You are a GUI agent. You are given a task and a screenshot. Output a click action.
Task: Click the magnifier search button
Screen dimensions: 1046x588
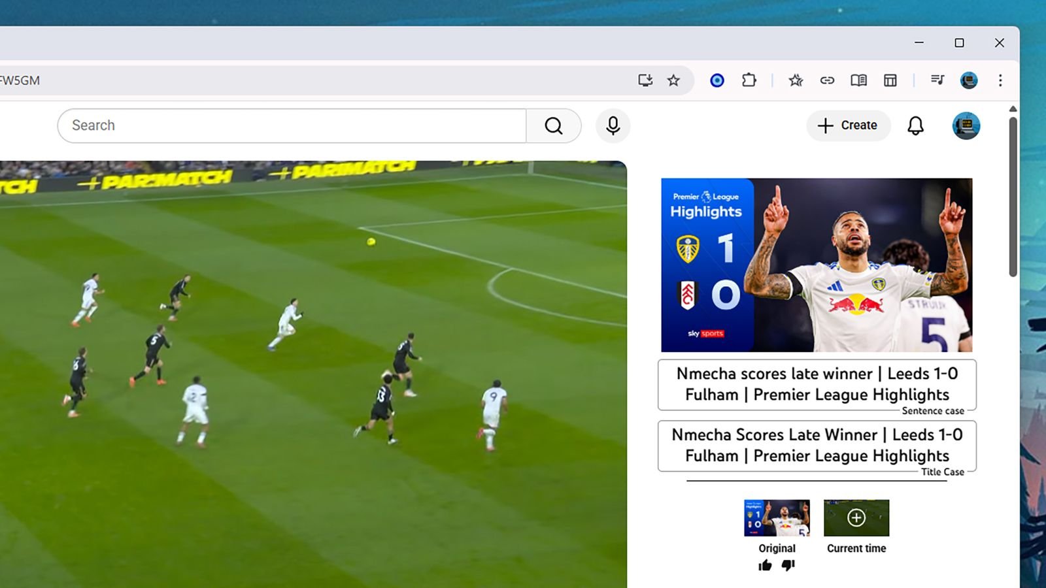click(554, 125)
